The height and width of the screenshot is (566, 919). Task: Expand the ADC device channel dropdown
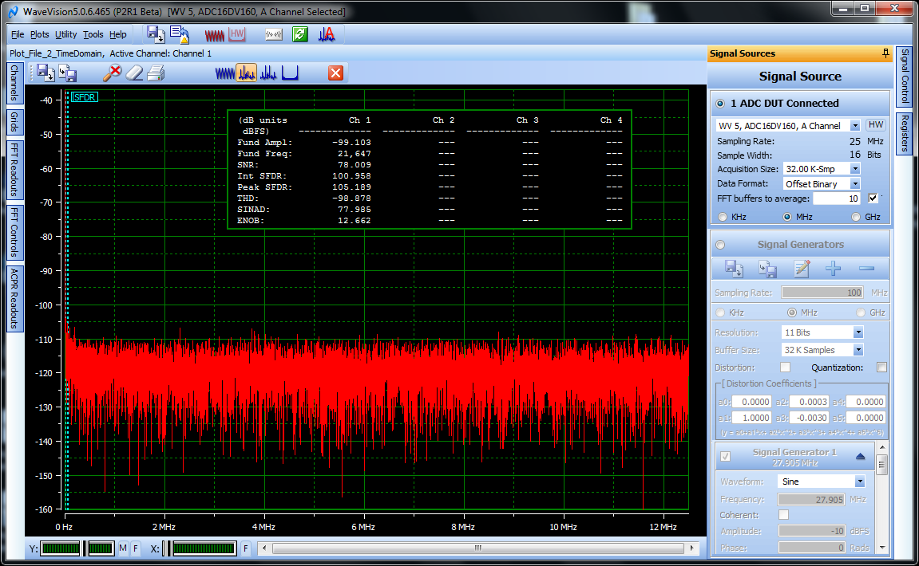[855, 126]
